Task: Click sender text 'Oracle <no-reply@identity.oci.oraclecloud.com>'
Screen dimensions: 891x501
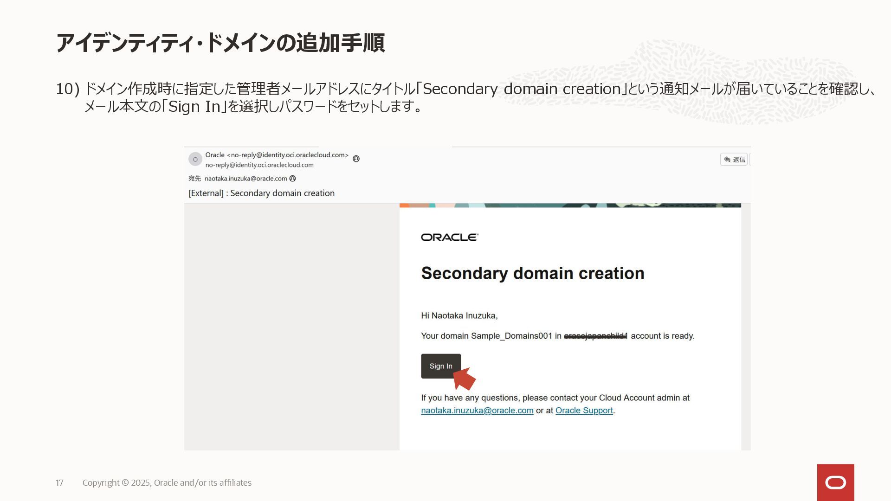Action: tap(277, 155)
